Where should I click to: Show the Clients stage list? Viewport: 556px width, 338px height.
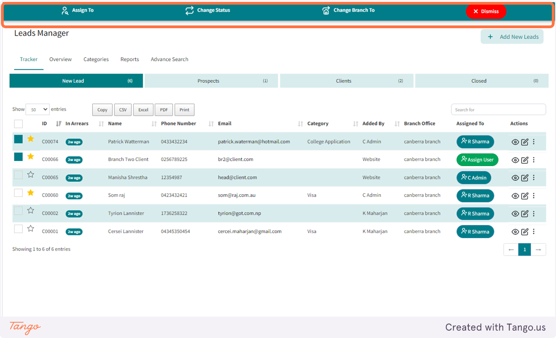[347, 81]
